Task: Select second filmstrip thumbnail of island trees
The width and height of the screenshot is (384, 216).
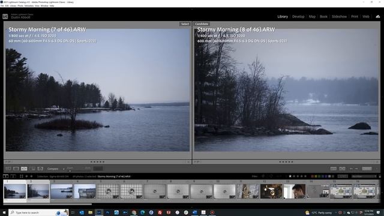Action: [38, 191]
